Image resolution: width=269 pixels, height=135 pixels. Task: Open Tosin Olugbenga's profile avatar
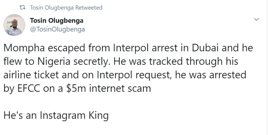pos(14,25)
